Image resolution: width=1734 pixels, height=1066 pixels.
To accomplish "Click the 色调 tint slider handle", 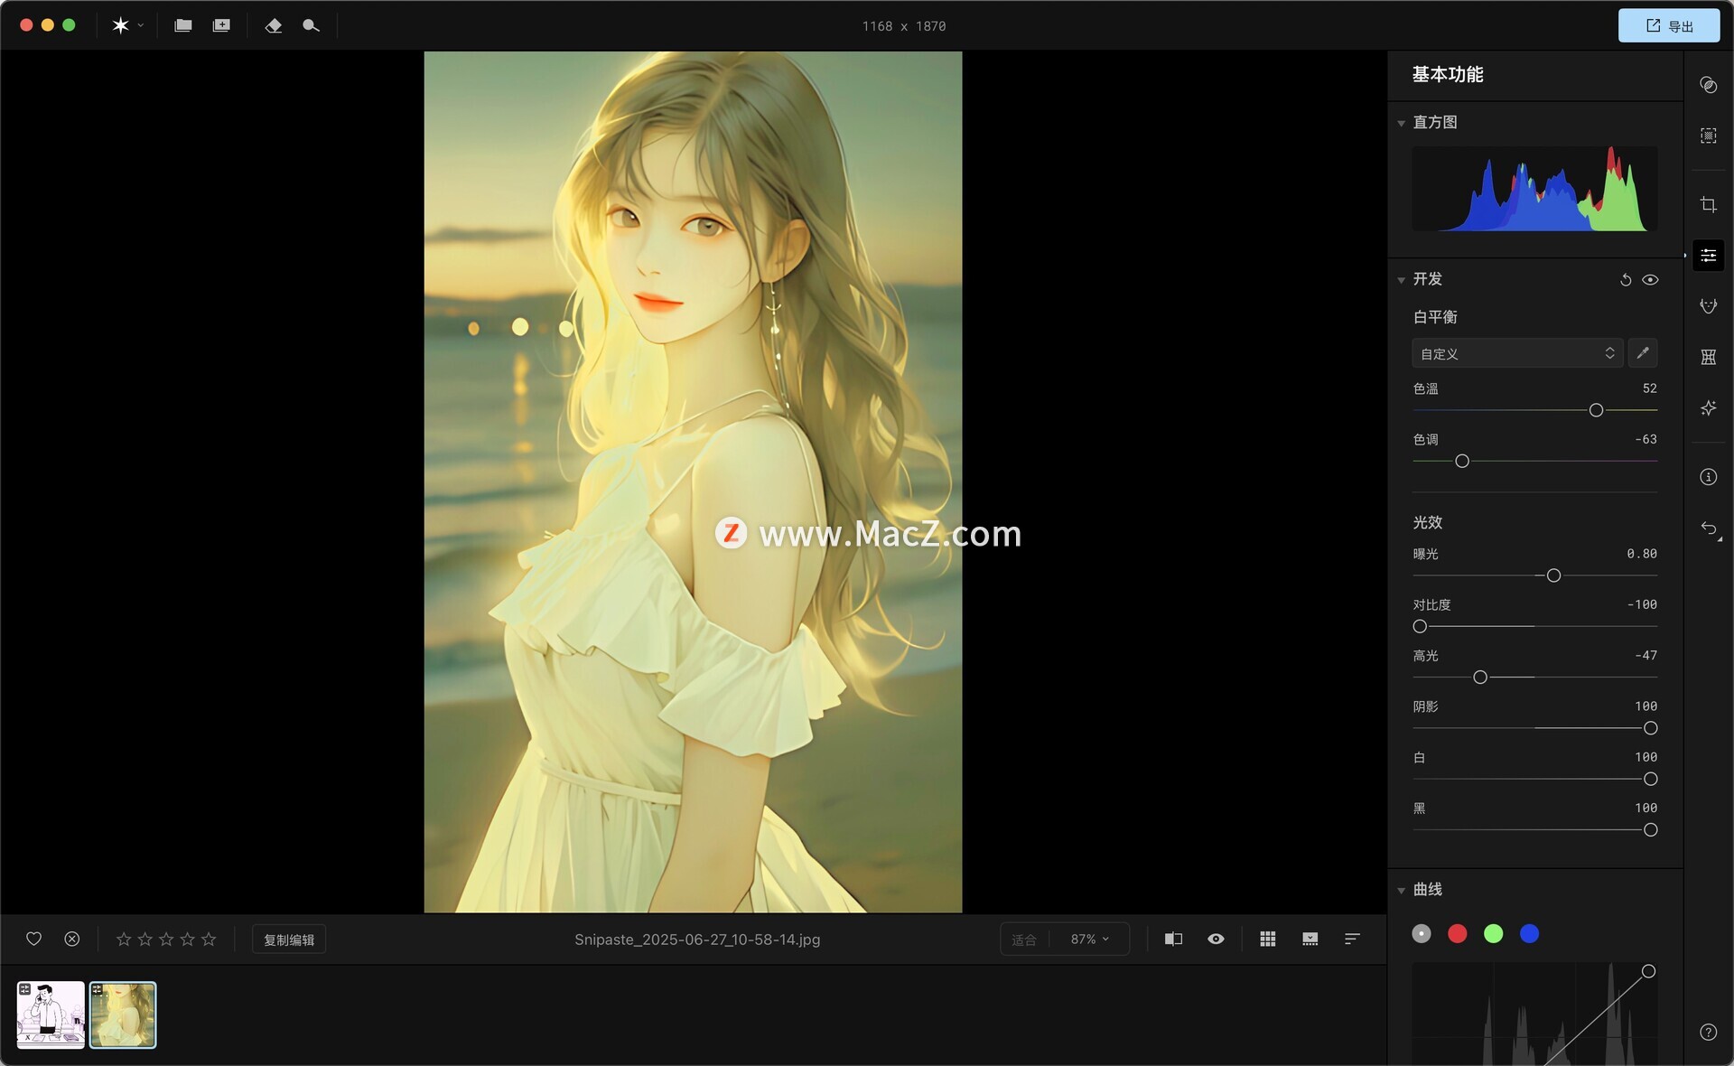I will (x=1462, y=461).
